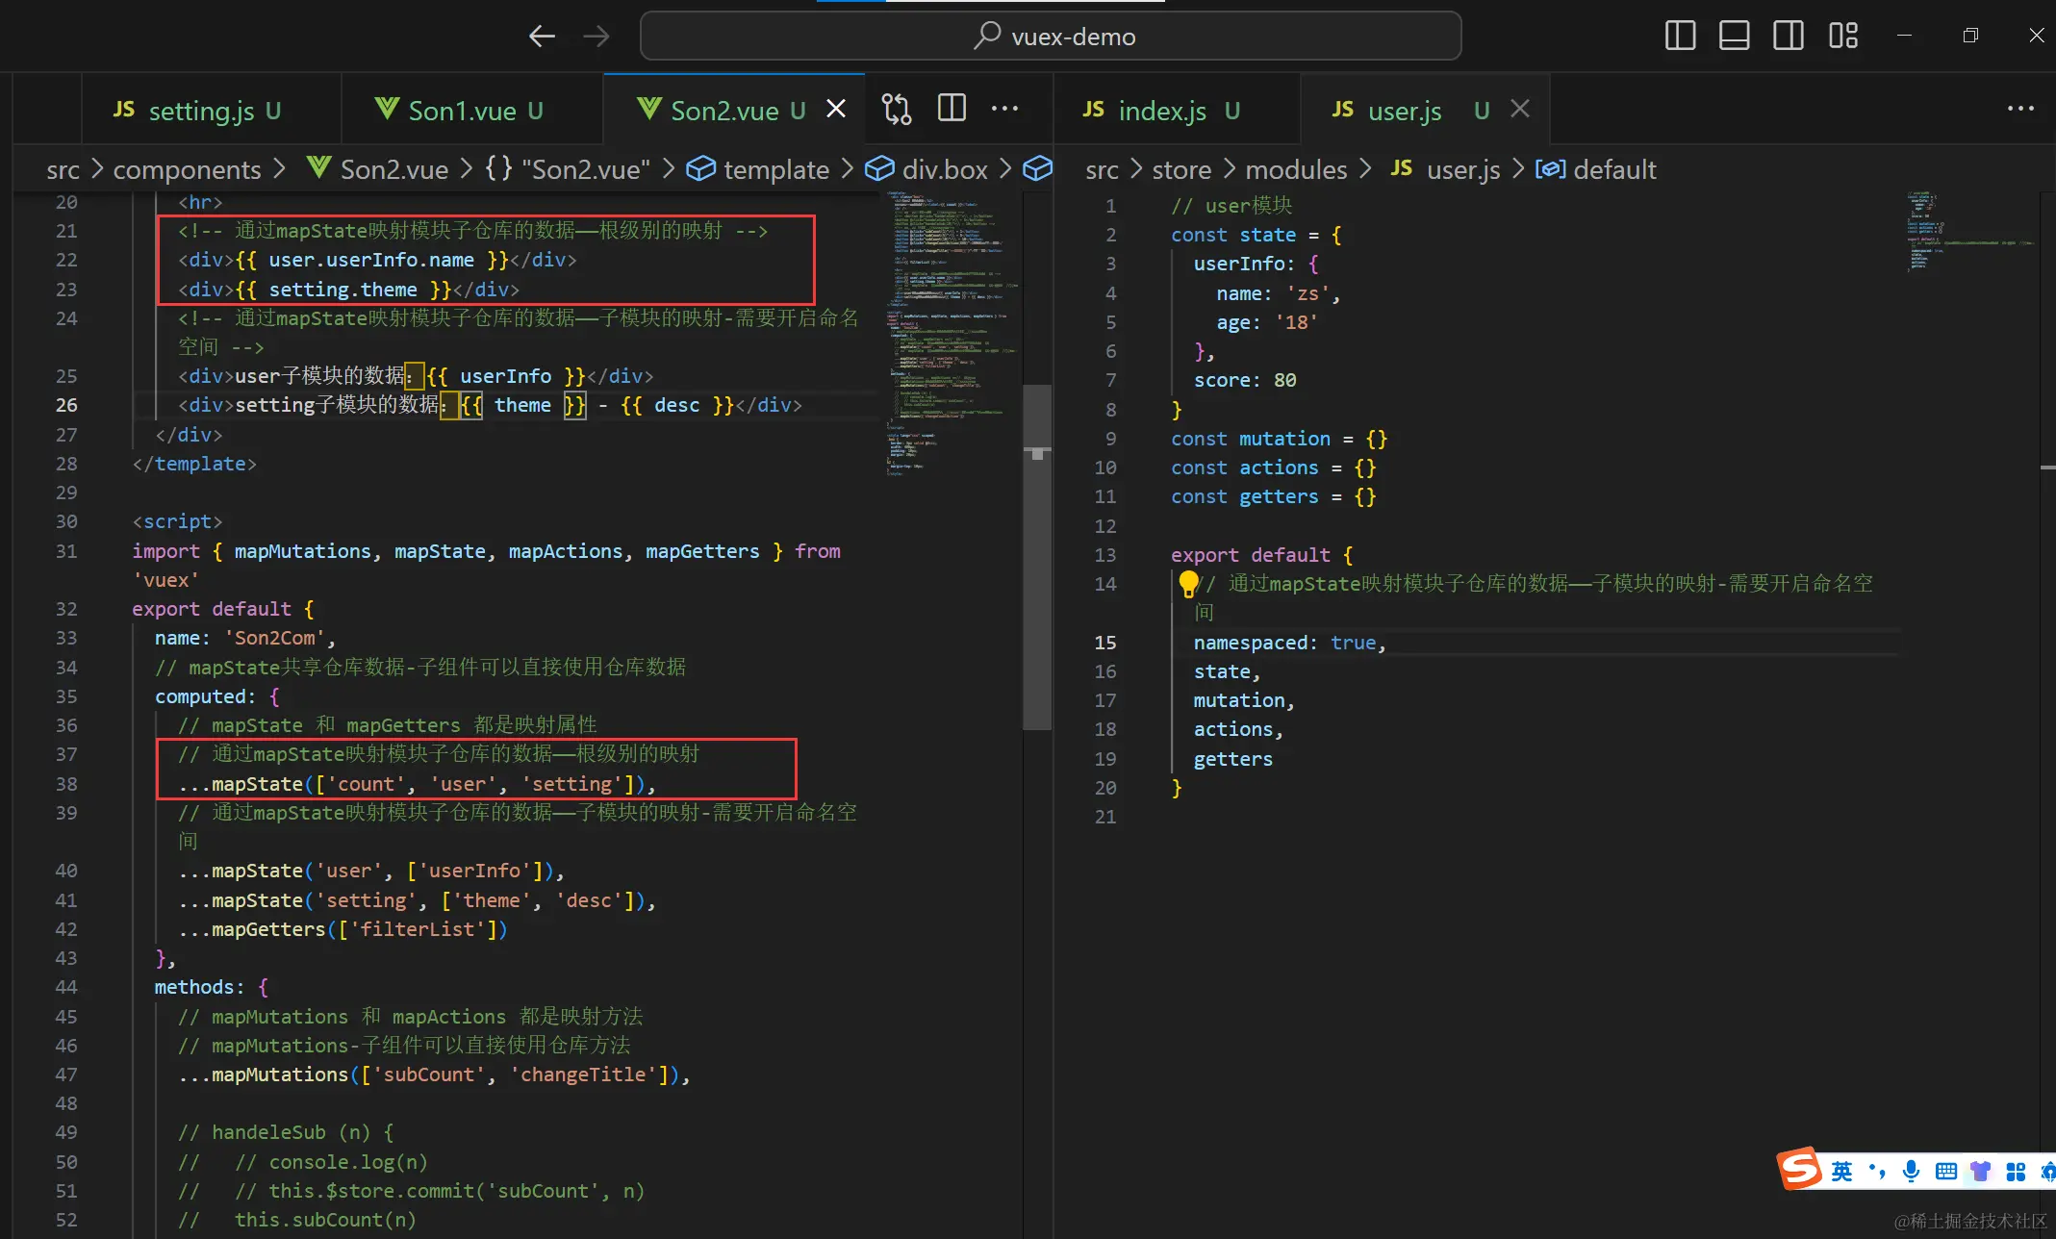Image resolution: width=2056 pixels, height=1239 pixels.
Task: Open the components breadcrumb
Action: click(x=187, y=169)
